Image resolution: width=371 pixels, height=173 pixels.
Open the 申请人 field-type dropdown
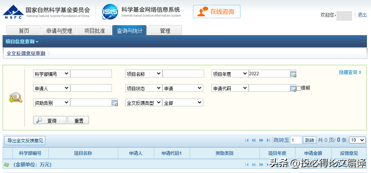[52, 88]
